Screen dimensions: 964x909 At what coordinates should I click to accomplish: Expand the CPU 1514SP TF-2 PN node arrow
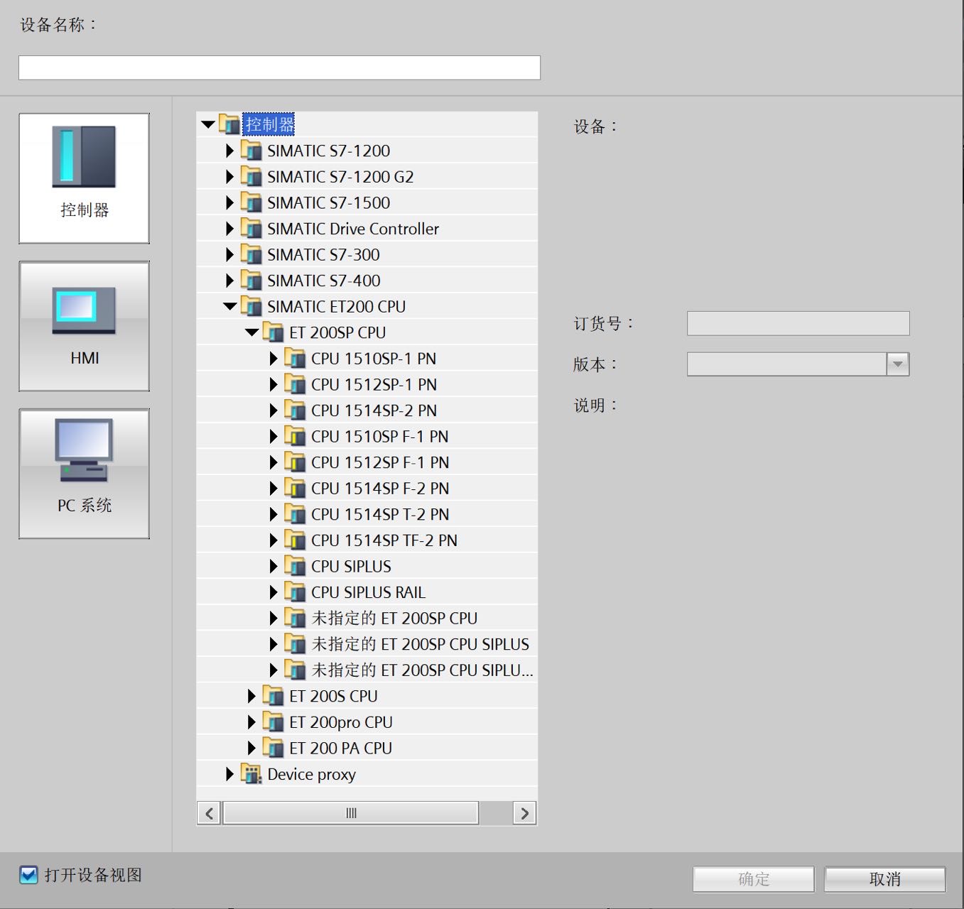[x=273, y=540]
